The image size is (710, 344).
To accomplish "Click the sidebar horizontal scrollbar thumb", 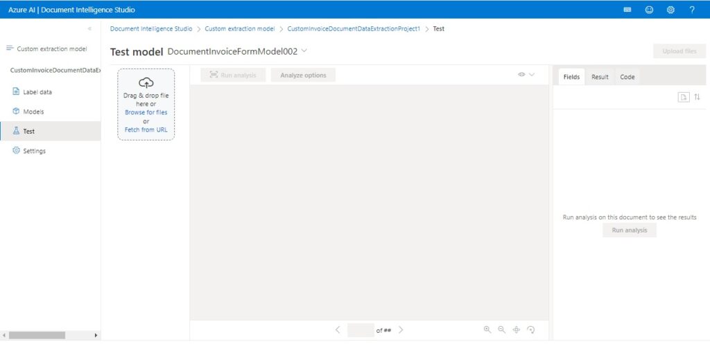I will 37,336.
